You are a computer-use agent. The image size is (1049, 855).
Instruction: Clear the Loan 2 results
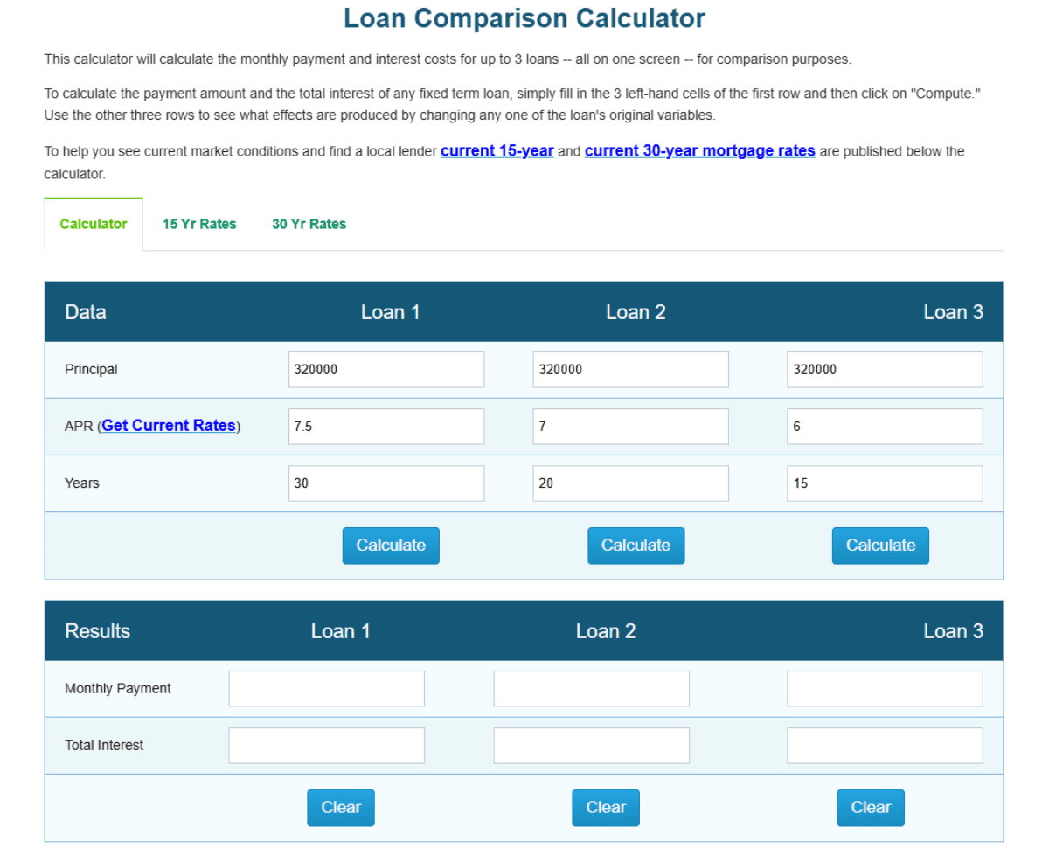point(605,807)
